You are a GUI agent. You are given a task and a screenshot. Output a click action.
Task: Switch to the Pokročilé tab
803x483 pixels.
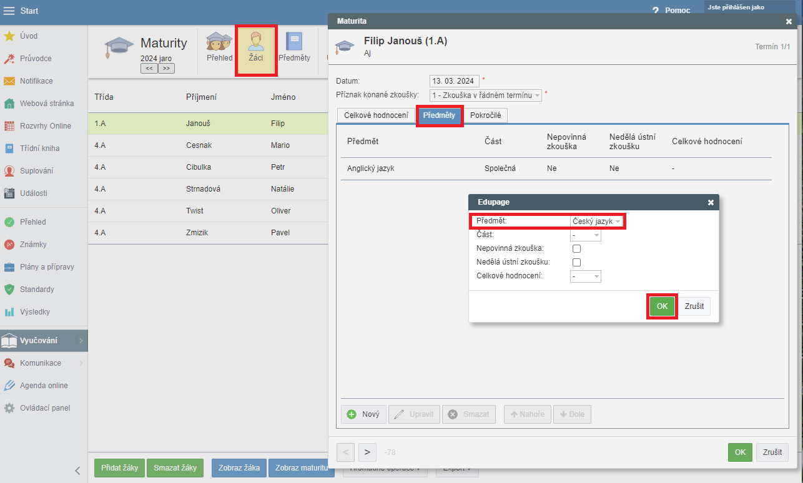[x=485, y=115]
